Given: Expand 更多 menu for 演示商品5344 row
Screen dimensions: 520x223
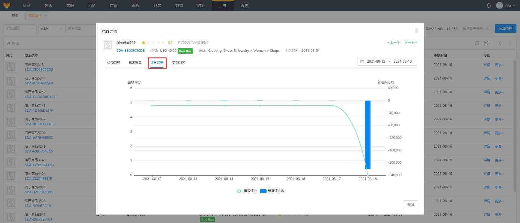Looking at the screenshot, I should pyautogui.click(x=500, y=78).
